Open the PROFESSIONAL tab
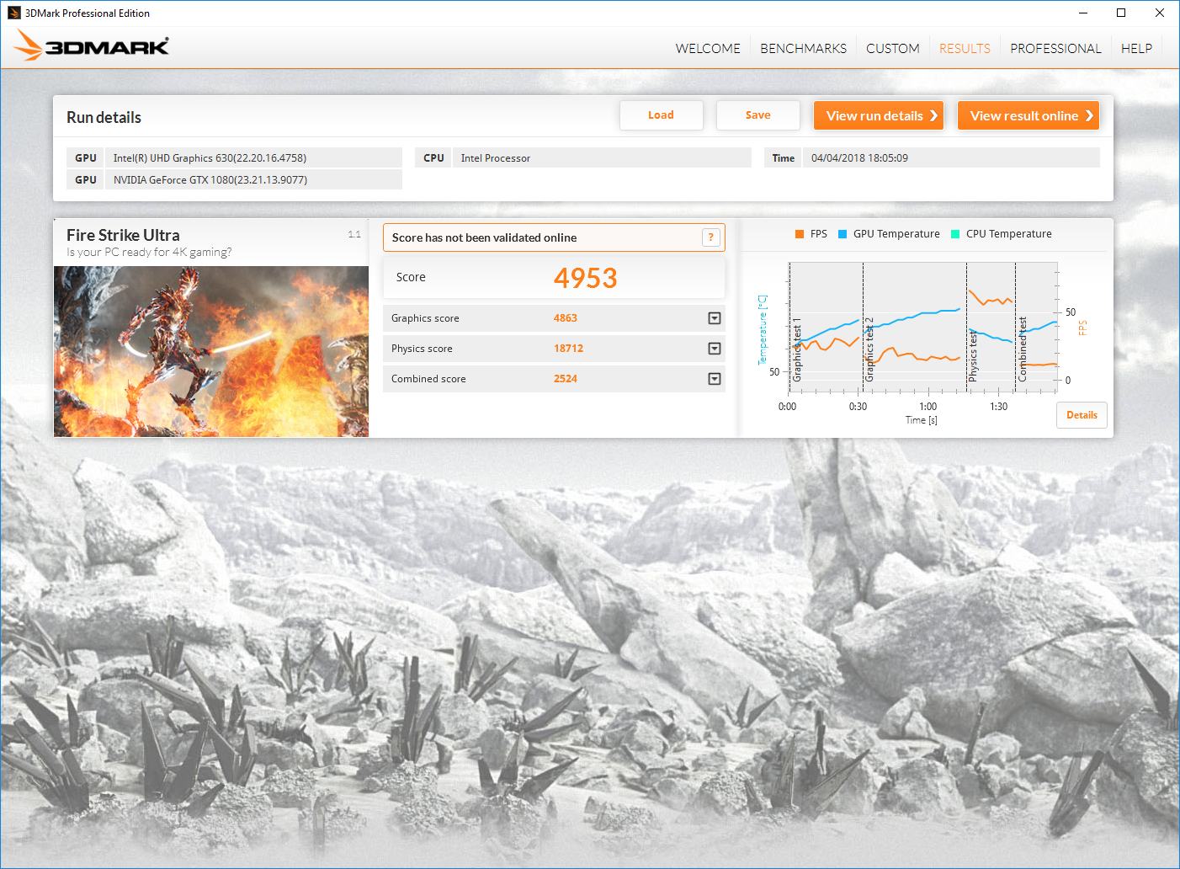This screenshot has width=1180, height=869. 1055,49
